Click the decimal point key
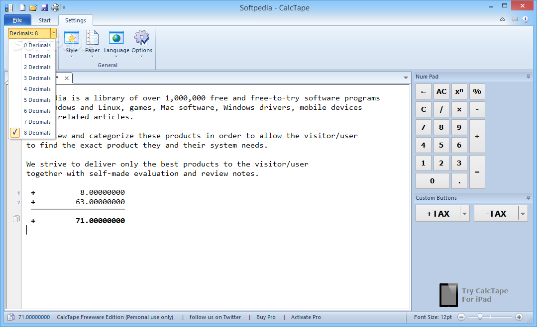Viewport: 537px width, 327px height. (x=459, y=181)
